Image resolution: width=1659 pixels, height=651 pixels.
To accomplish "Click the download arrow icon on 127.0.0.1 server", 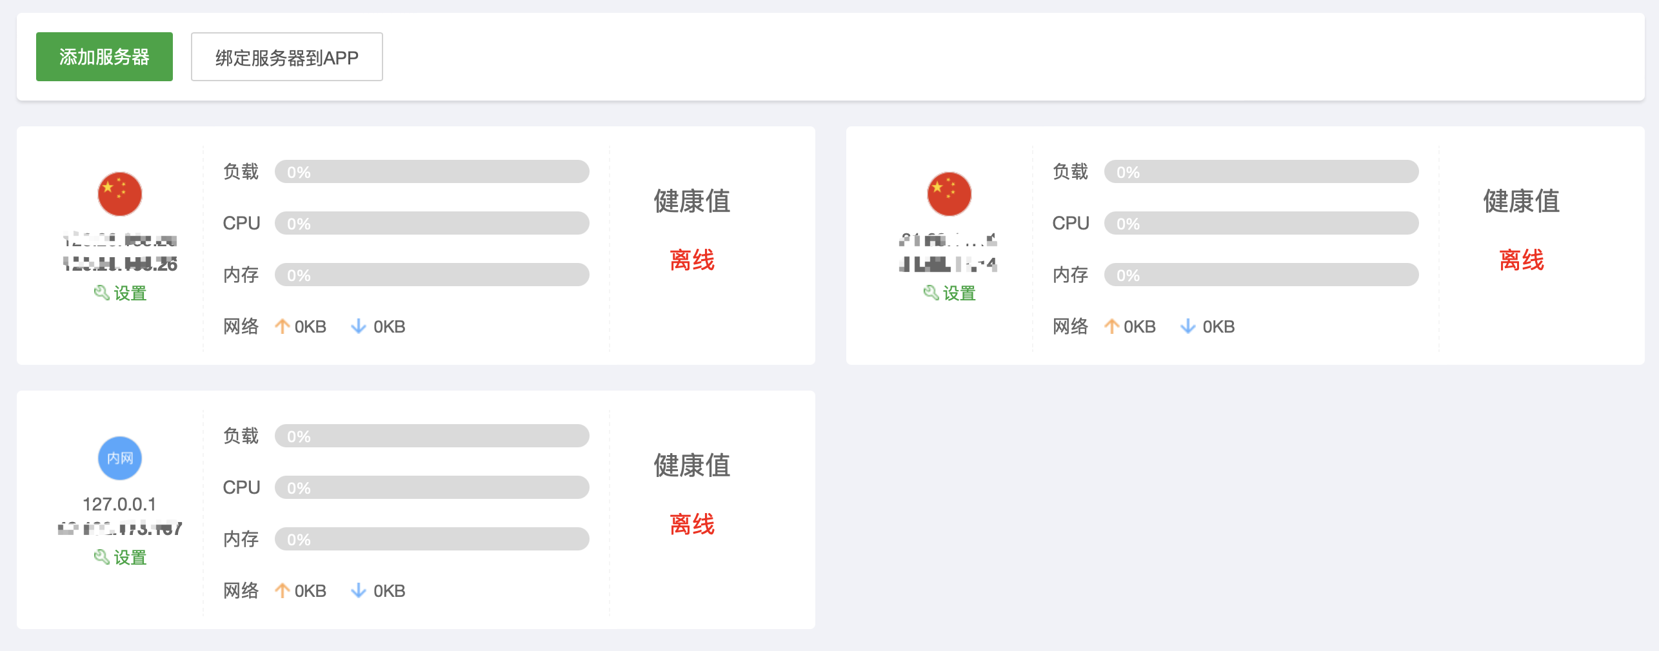I will click(x=359, y=591).
